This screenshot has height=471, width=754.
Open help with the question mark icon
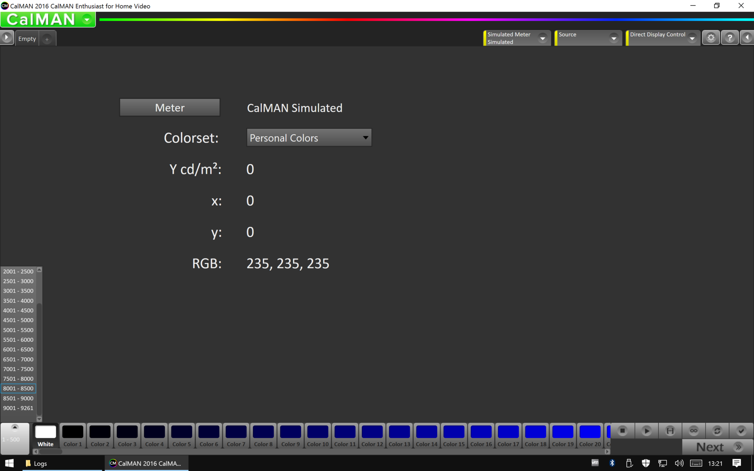(730, 38)
